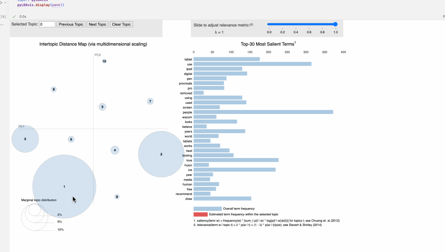445x252 pixels.
Task: Click the Next Topic button
Action: [x=98, y=24]
